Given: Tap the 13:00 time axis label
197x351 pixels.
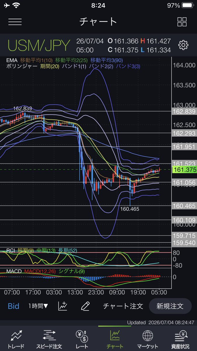Looking at the screenshot, I should point(75,292).
